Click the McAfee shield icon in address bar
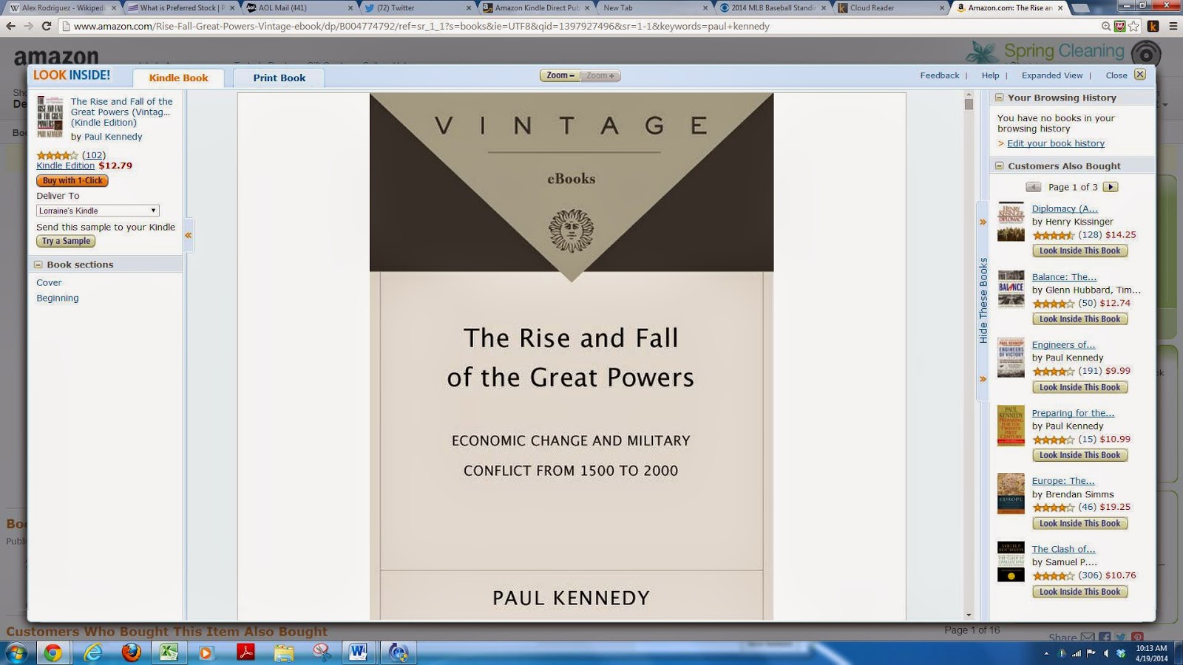Image resolution: width=1183 pixels, height=665 pixels. 1119,26
